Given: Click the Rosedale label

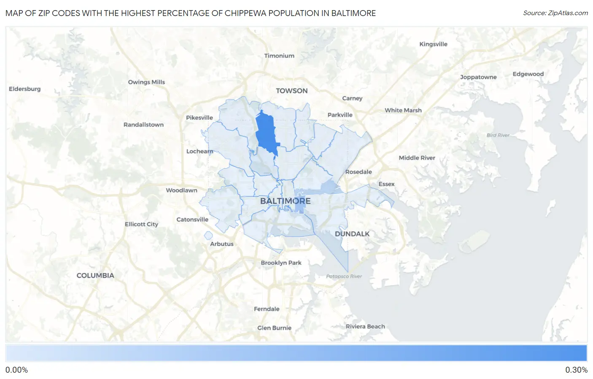Looking at the screenshot, I should point(358,172).
